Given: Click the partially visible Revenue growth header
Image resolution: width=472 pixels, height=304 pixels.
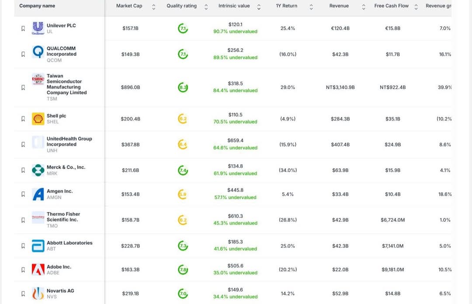Looking at the screenshot, I should point(438,6).
